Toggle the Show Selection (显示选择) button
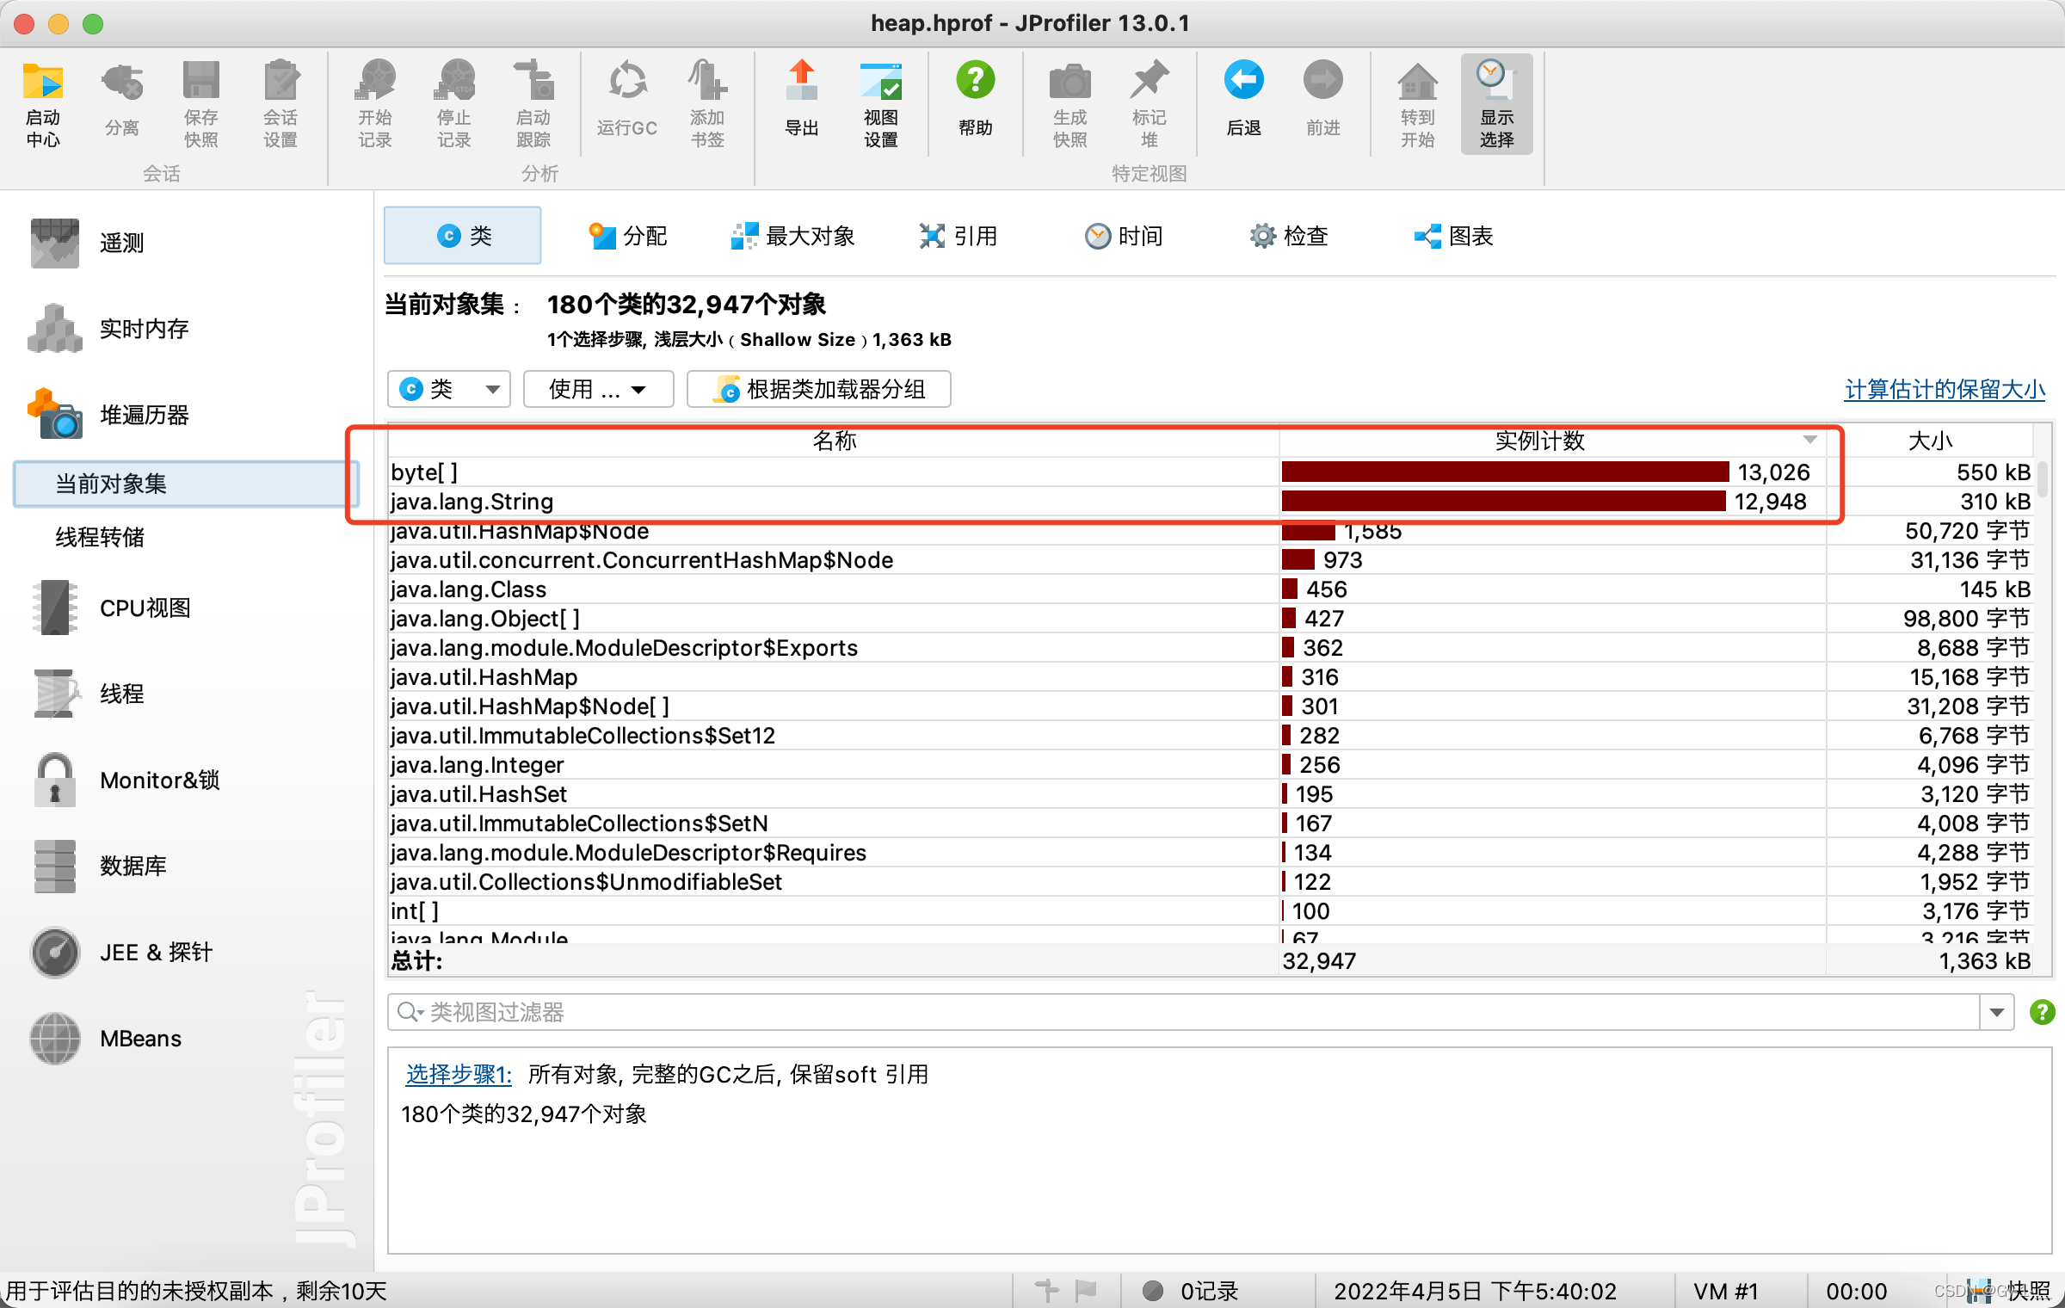The width and height of the screenshot is (2065, 1308). (1495, 103)
